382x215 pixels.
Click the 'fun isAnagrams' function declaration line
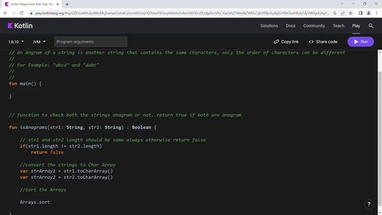(x=82, y=127)
